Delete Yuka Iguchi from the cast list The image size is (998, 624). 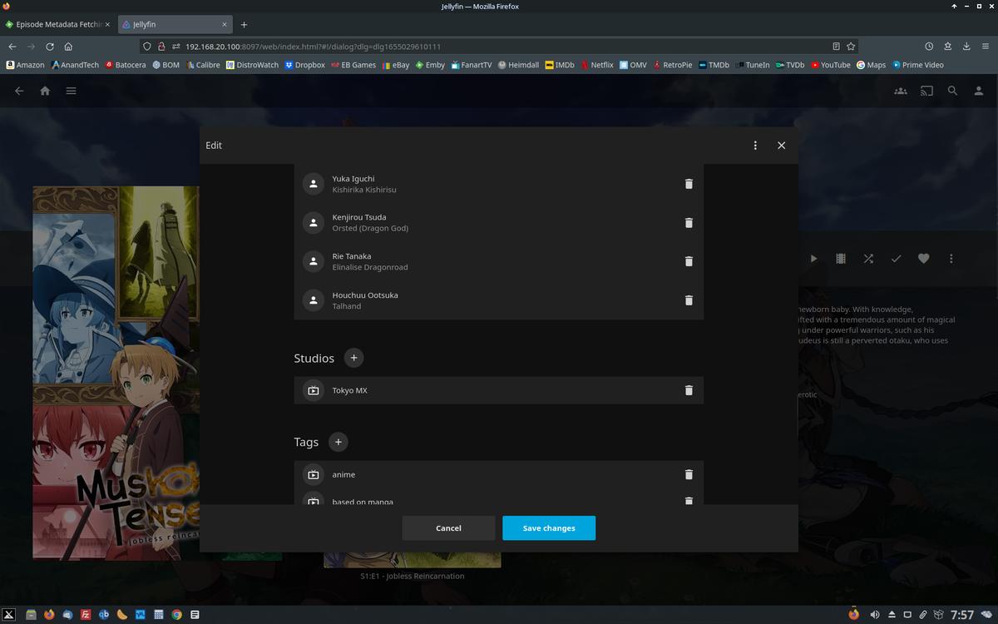click(689, 184)
